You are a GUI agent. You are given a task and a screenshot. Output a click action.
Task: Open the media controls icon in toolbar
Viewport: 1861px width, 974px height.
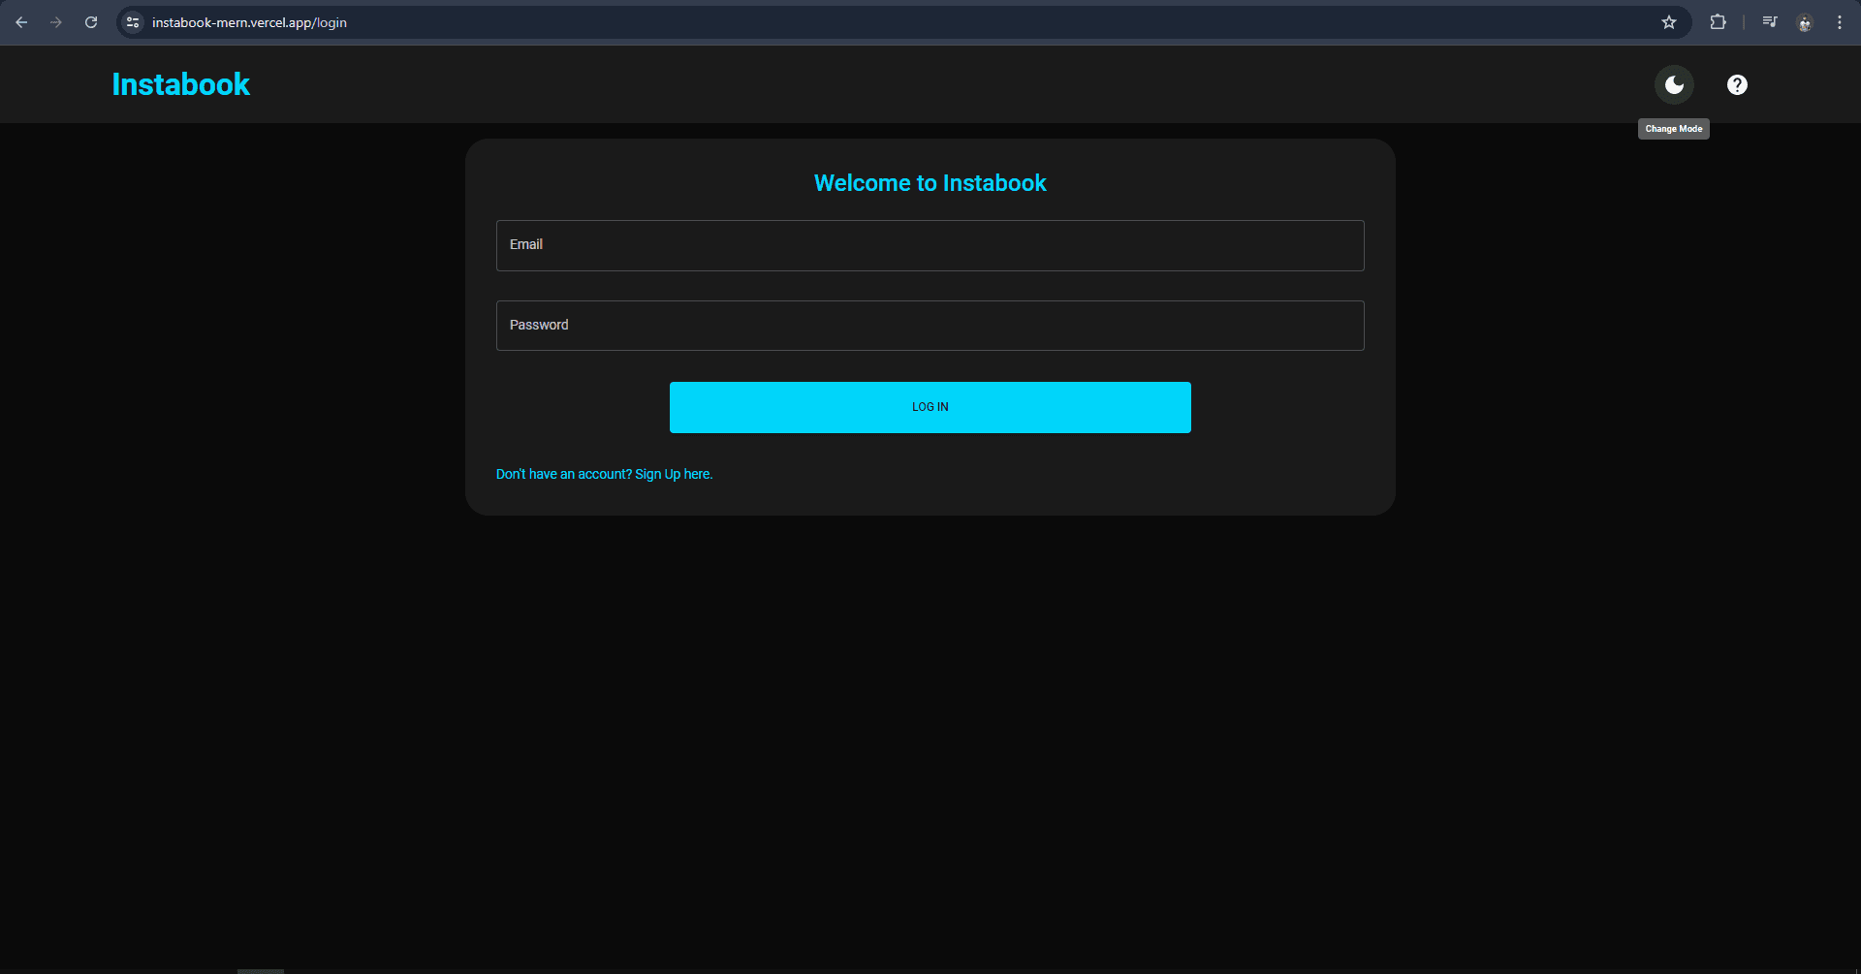click(1770, 21)
